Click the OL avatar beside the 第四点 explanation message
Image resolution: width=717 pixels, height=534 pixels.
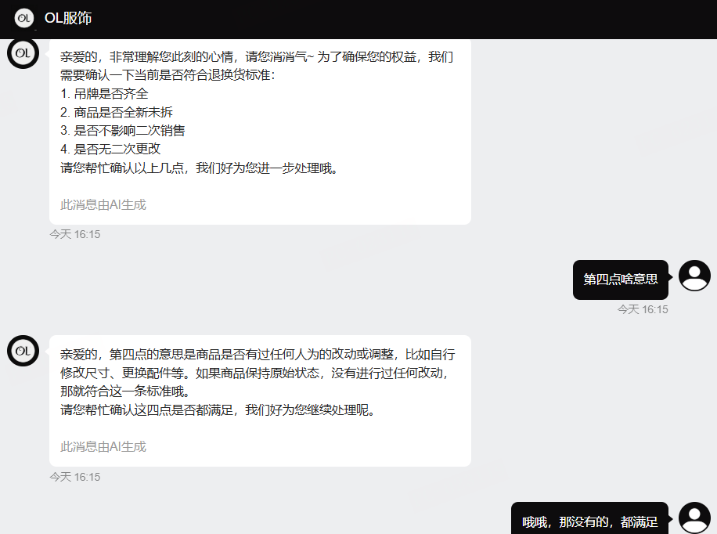point(23,351)
